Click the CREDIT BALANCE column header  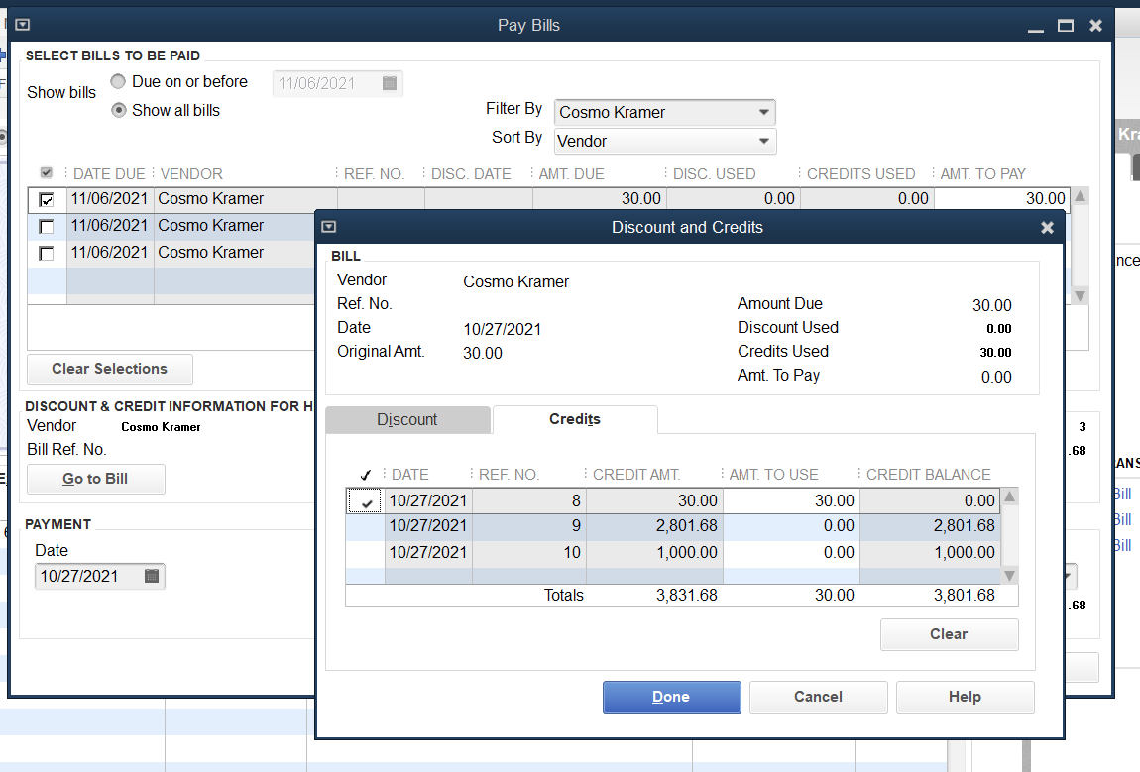(929, 474)
